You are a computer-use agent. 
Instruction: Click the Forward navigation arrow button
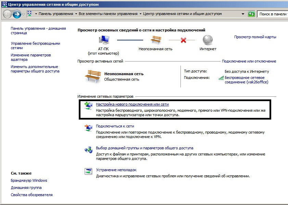point(17,14)
